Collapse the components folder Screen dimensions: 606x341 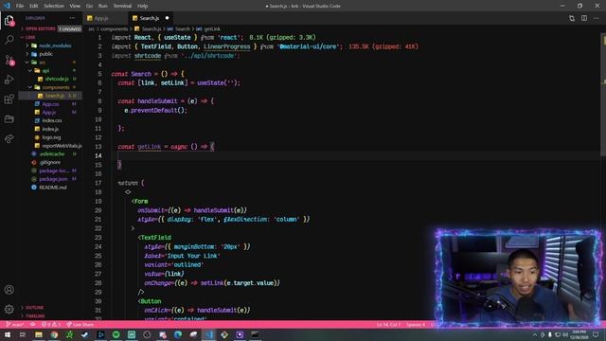coord(55,87)
